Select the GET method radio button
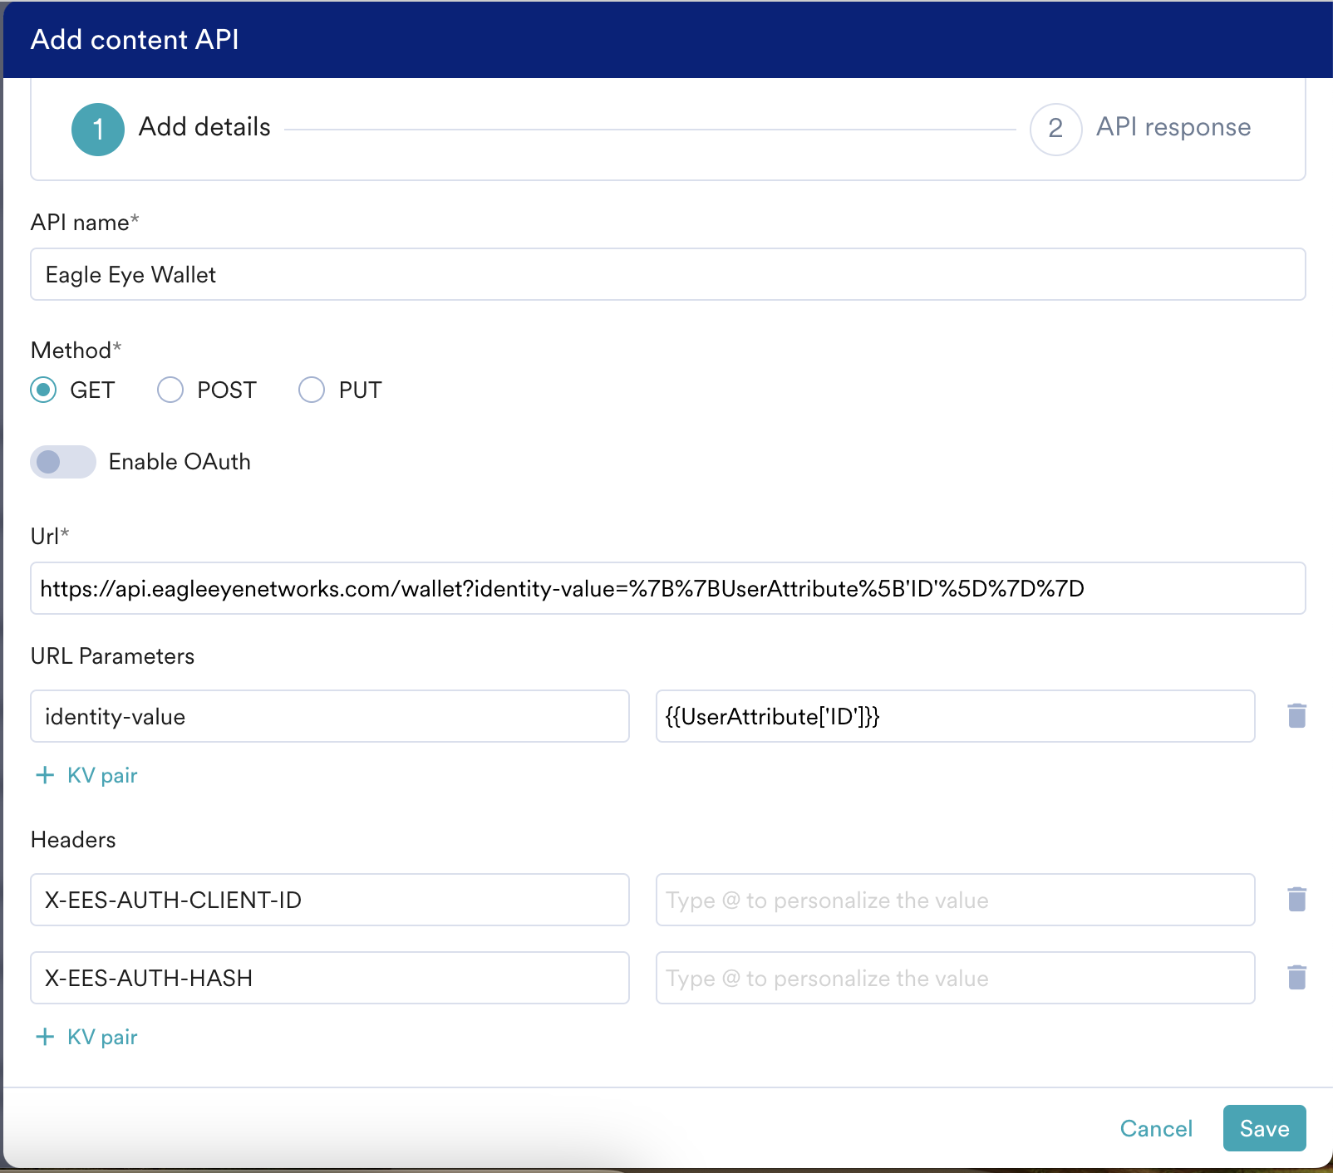 (x=43, y=390)
